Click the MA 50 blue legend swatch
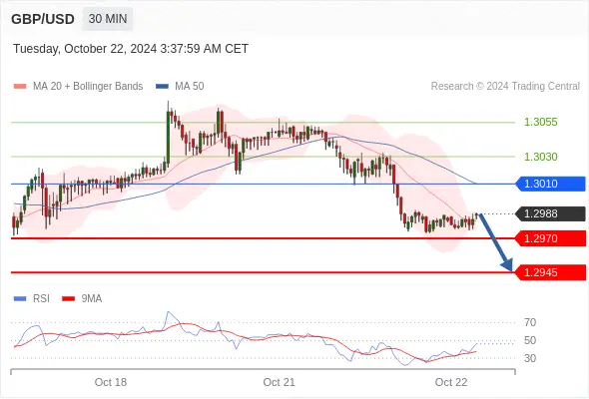The height and width of the screenshot is (399, 589). click(x=162, y=87)
